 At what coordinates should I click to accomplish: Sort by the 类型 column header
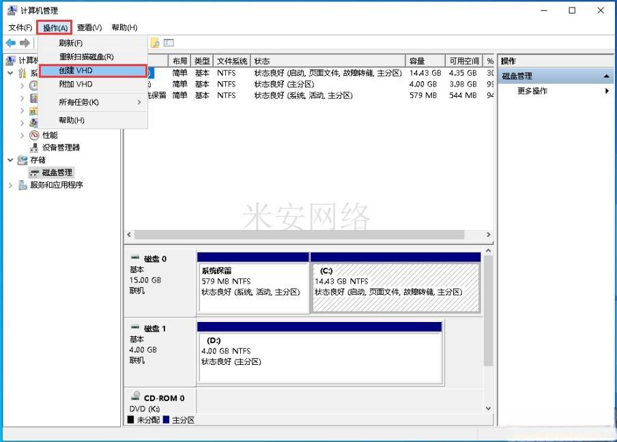pos(202,61)
